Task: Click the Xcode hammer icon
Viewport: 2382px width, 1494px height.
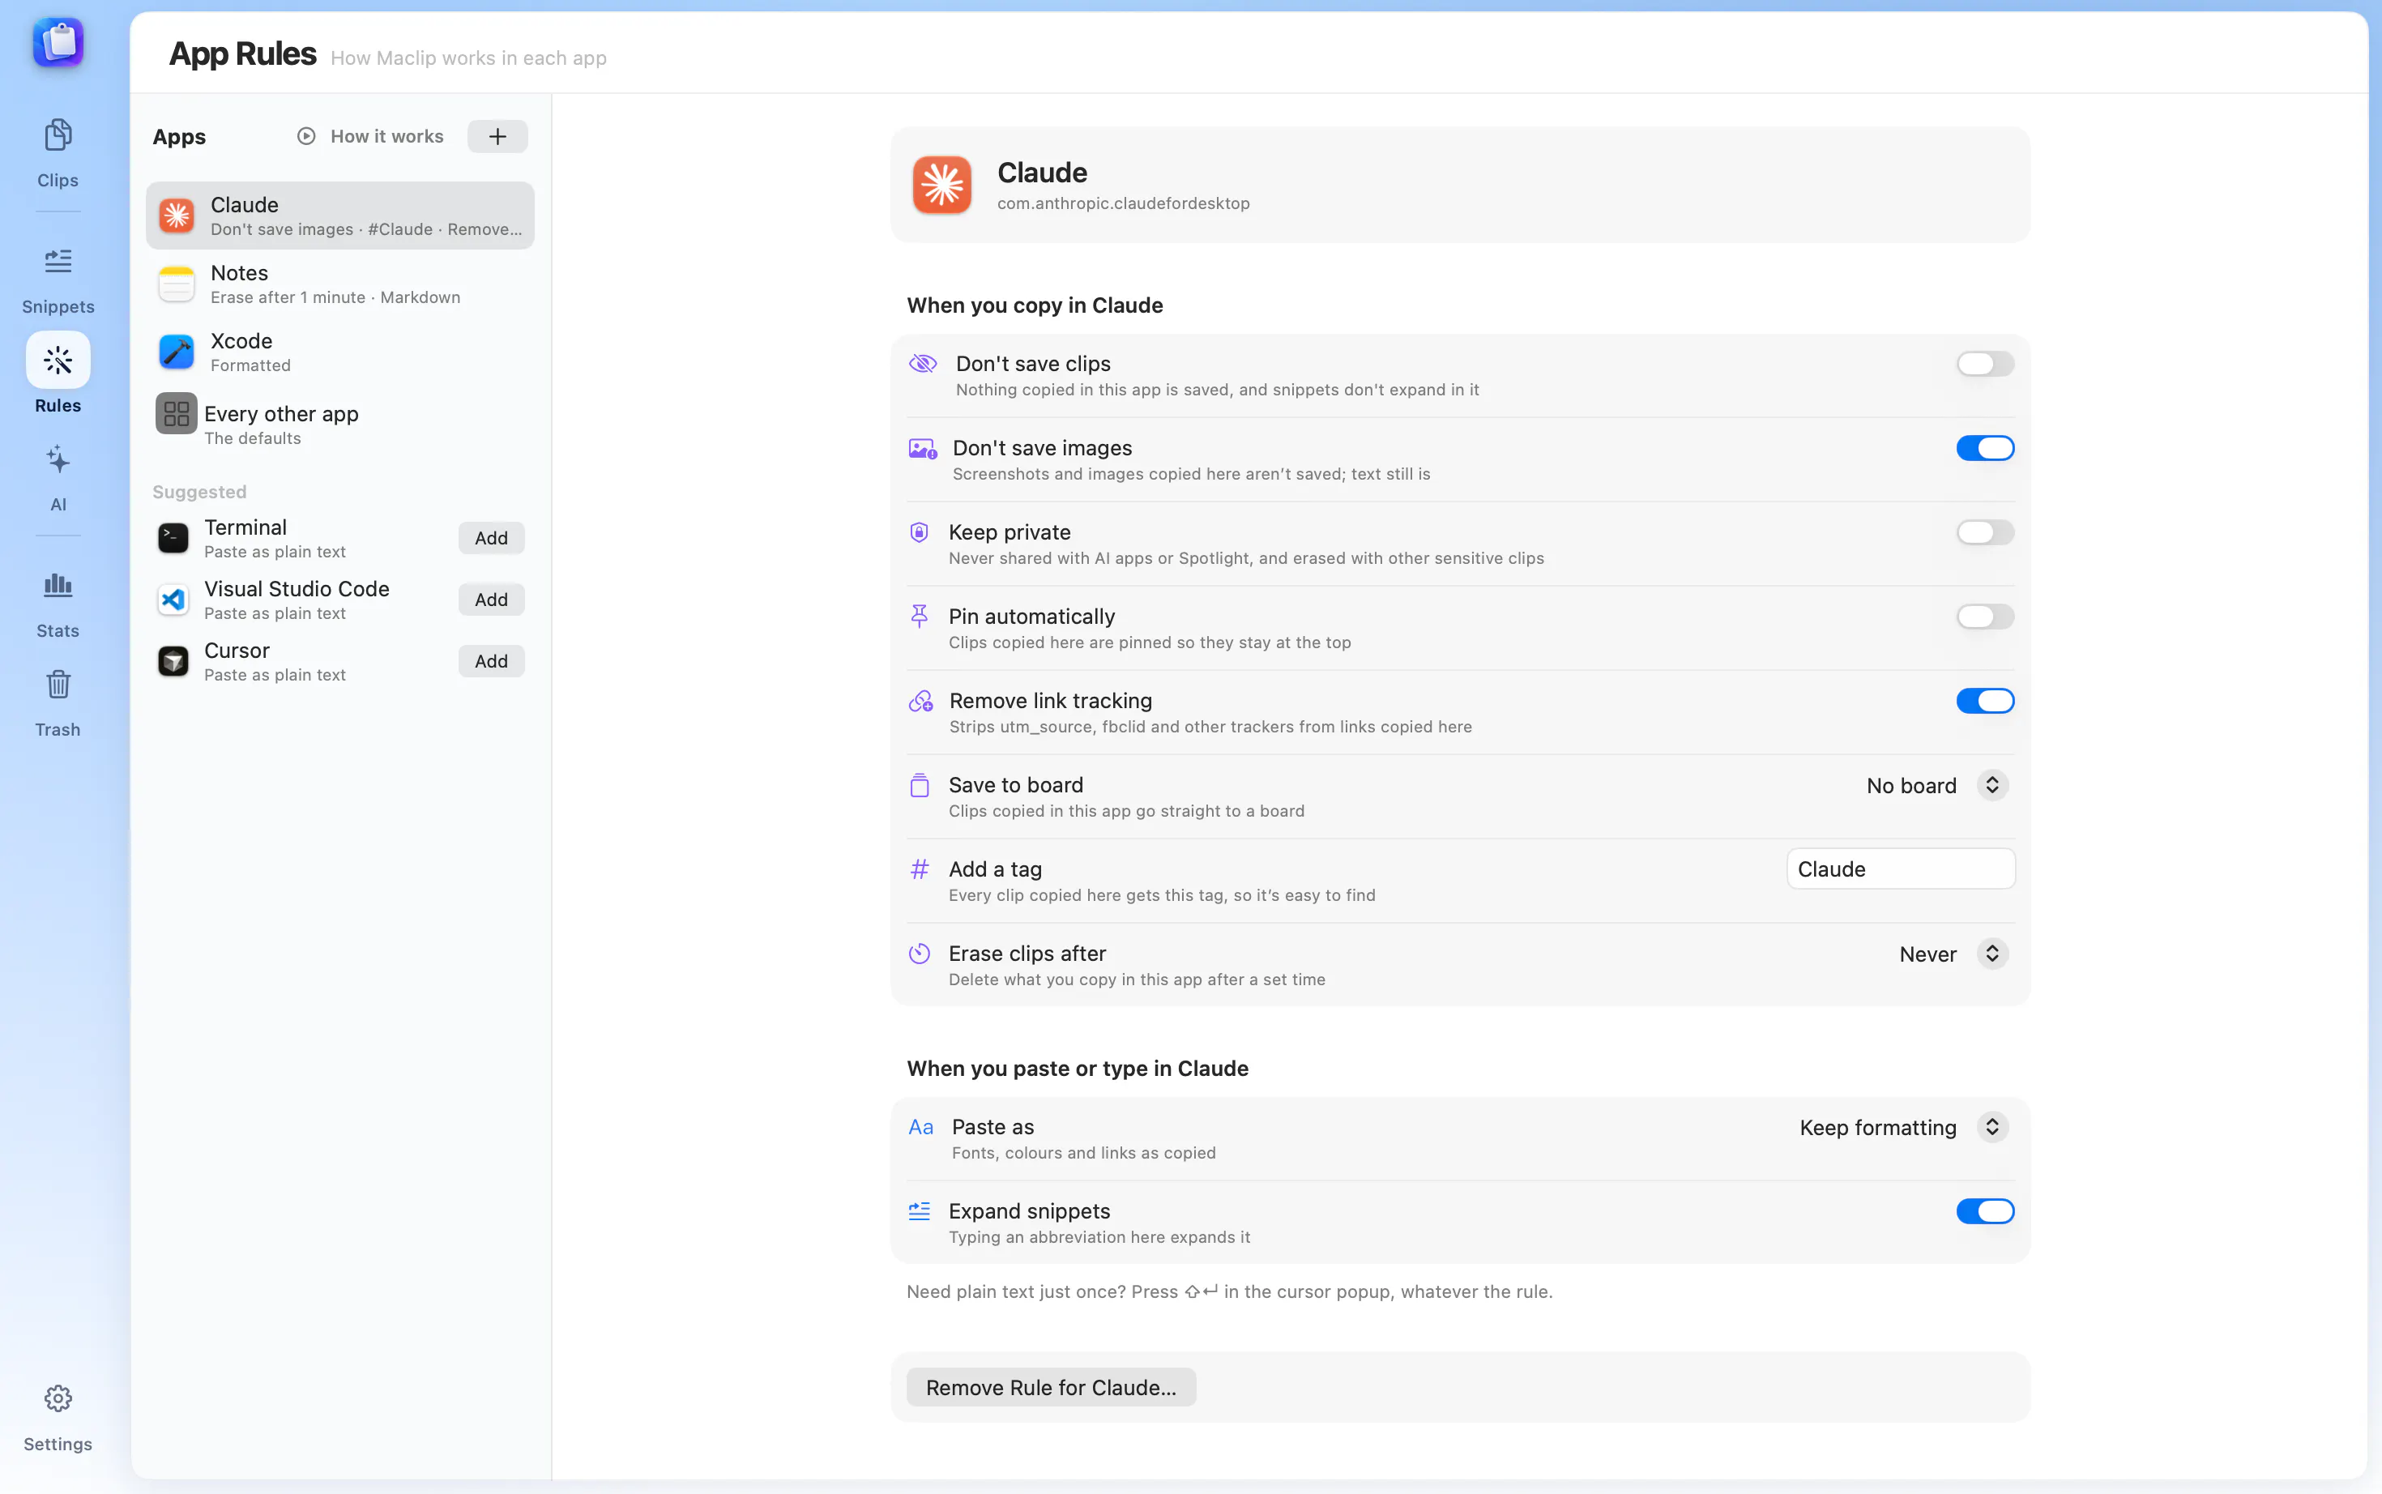Action: tap(177, 352)
